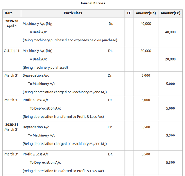Select the last Profit & Loss A/c line
Image resolution: width=185 pixels, height=176 pixels.
click(x=36, y=154)
